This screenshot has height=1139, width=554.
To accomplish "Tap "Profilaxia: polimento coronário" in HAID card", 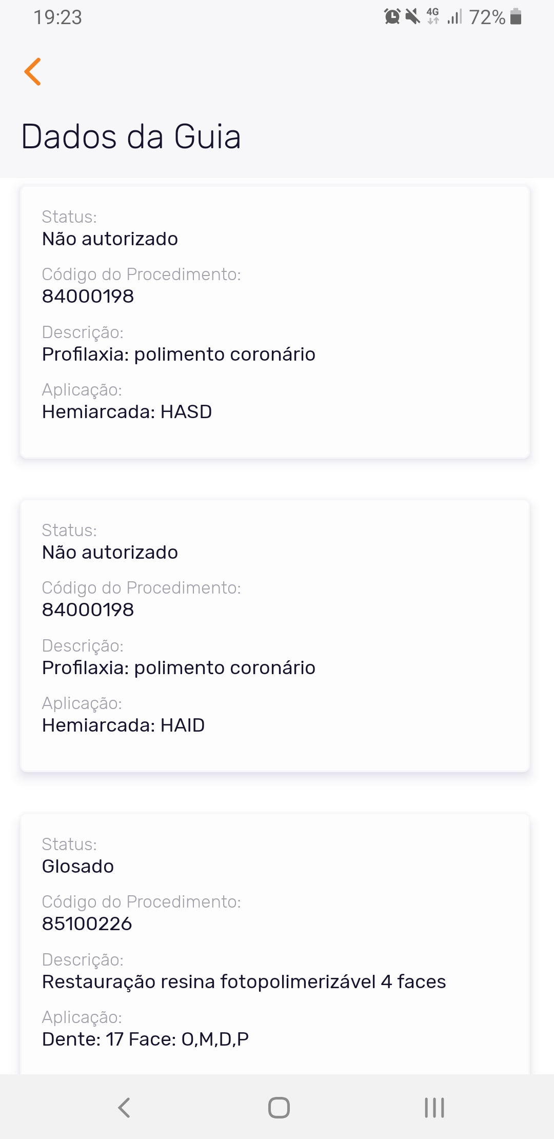I will click(179, 667).
